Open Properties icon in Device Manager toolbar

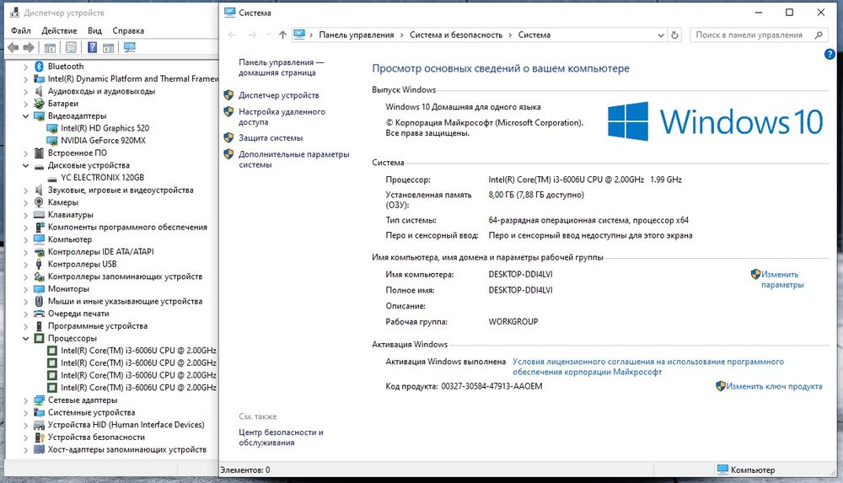(71, 47)
